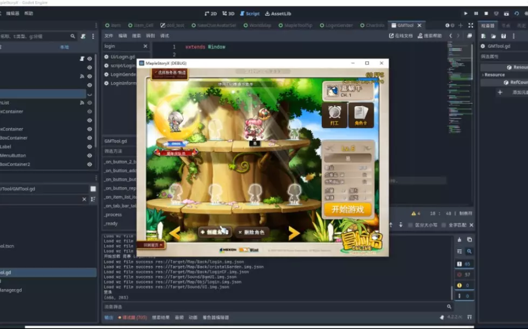Toggle visibility of Label node
This screenshot has height=329, width=528.
click(90, 146)
